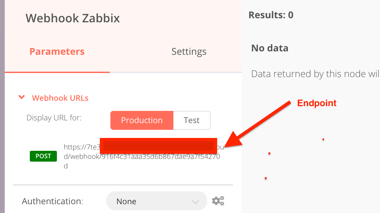
Task: Click the Results: 0 header
Action: 271,15
